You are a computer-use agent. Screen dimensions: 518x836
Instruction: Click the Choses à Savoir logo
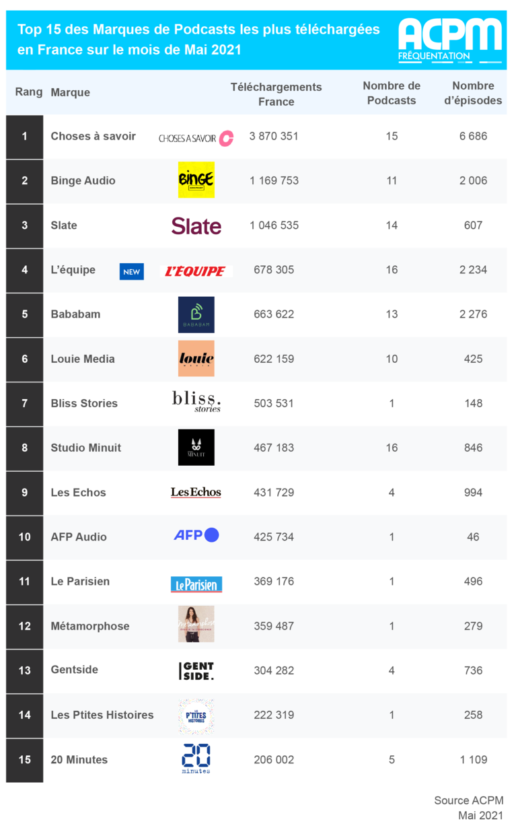[x=196, y=138]
